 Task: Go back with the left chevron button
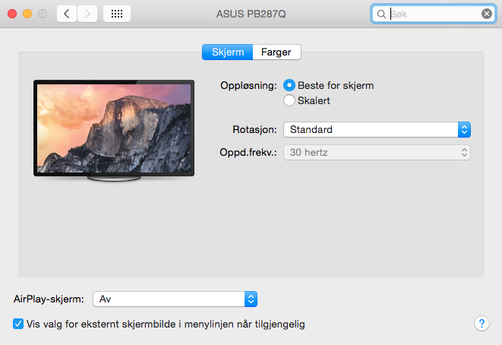click(67, 14)
